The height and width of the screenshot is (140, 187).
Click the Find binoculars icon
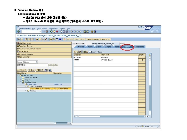(64, 32)
